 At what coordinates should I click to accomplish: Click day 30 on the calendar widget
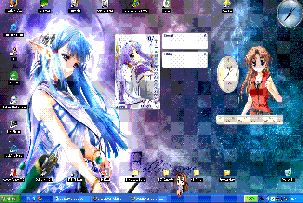pos(156,103)
